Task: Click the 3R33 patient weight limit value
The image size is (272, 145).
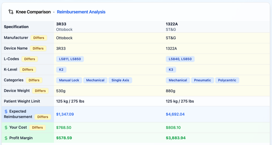Action: 70,101
